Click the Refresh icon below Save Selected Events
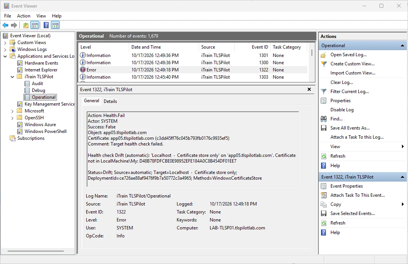The image size is (408, 264). (324, 223)
